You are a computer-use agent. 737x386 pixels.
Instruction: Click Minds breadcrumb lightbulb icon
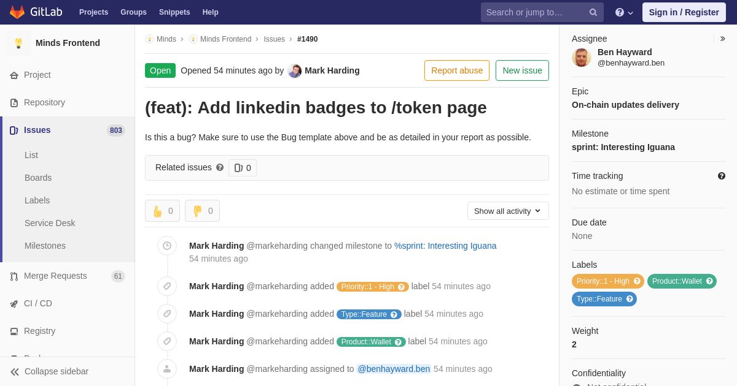point(149,39)
